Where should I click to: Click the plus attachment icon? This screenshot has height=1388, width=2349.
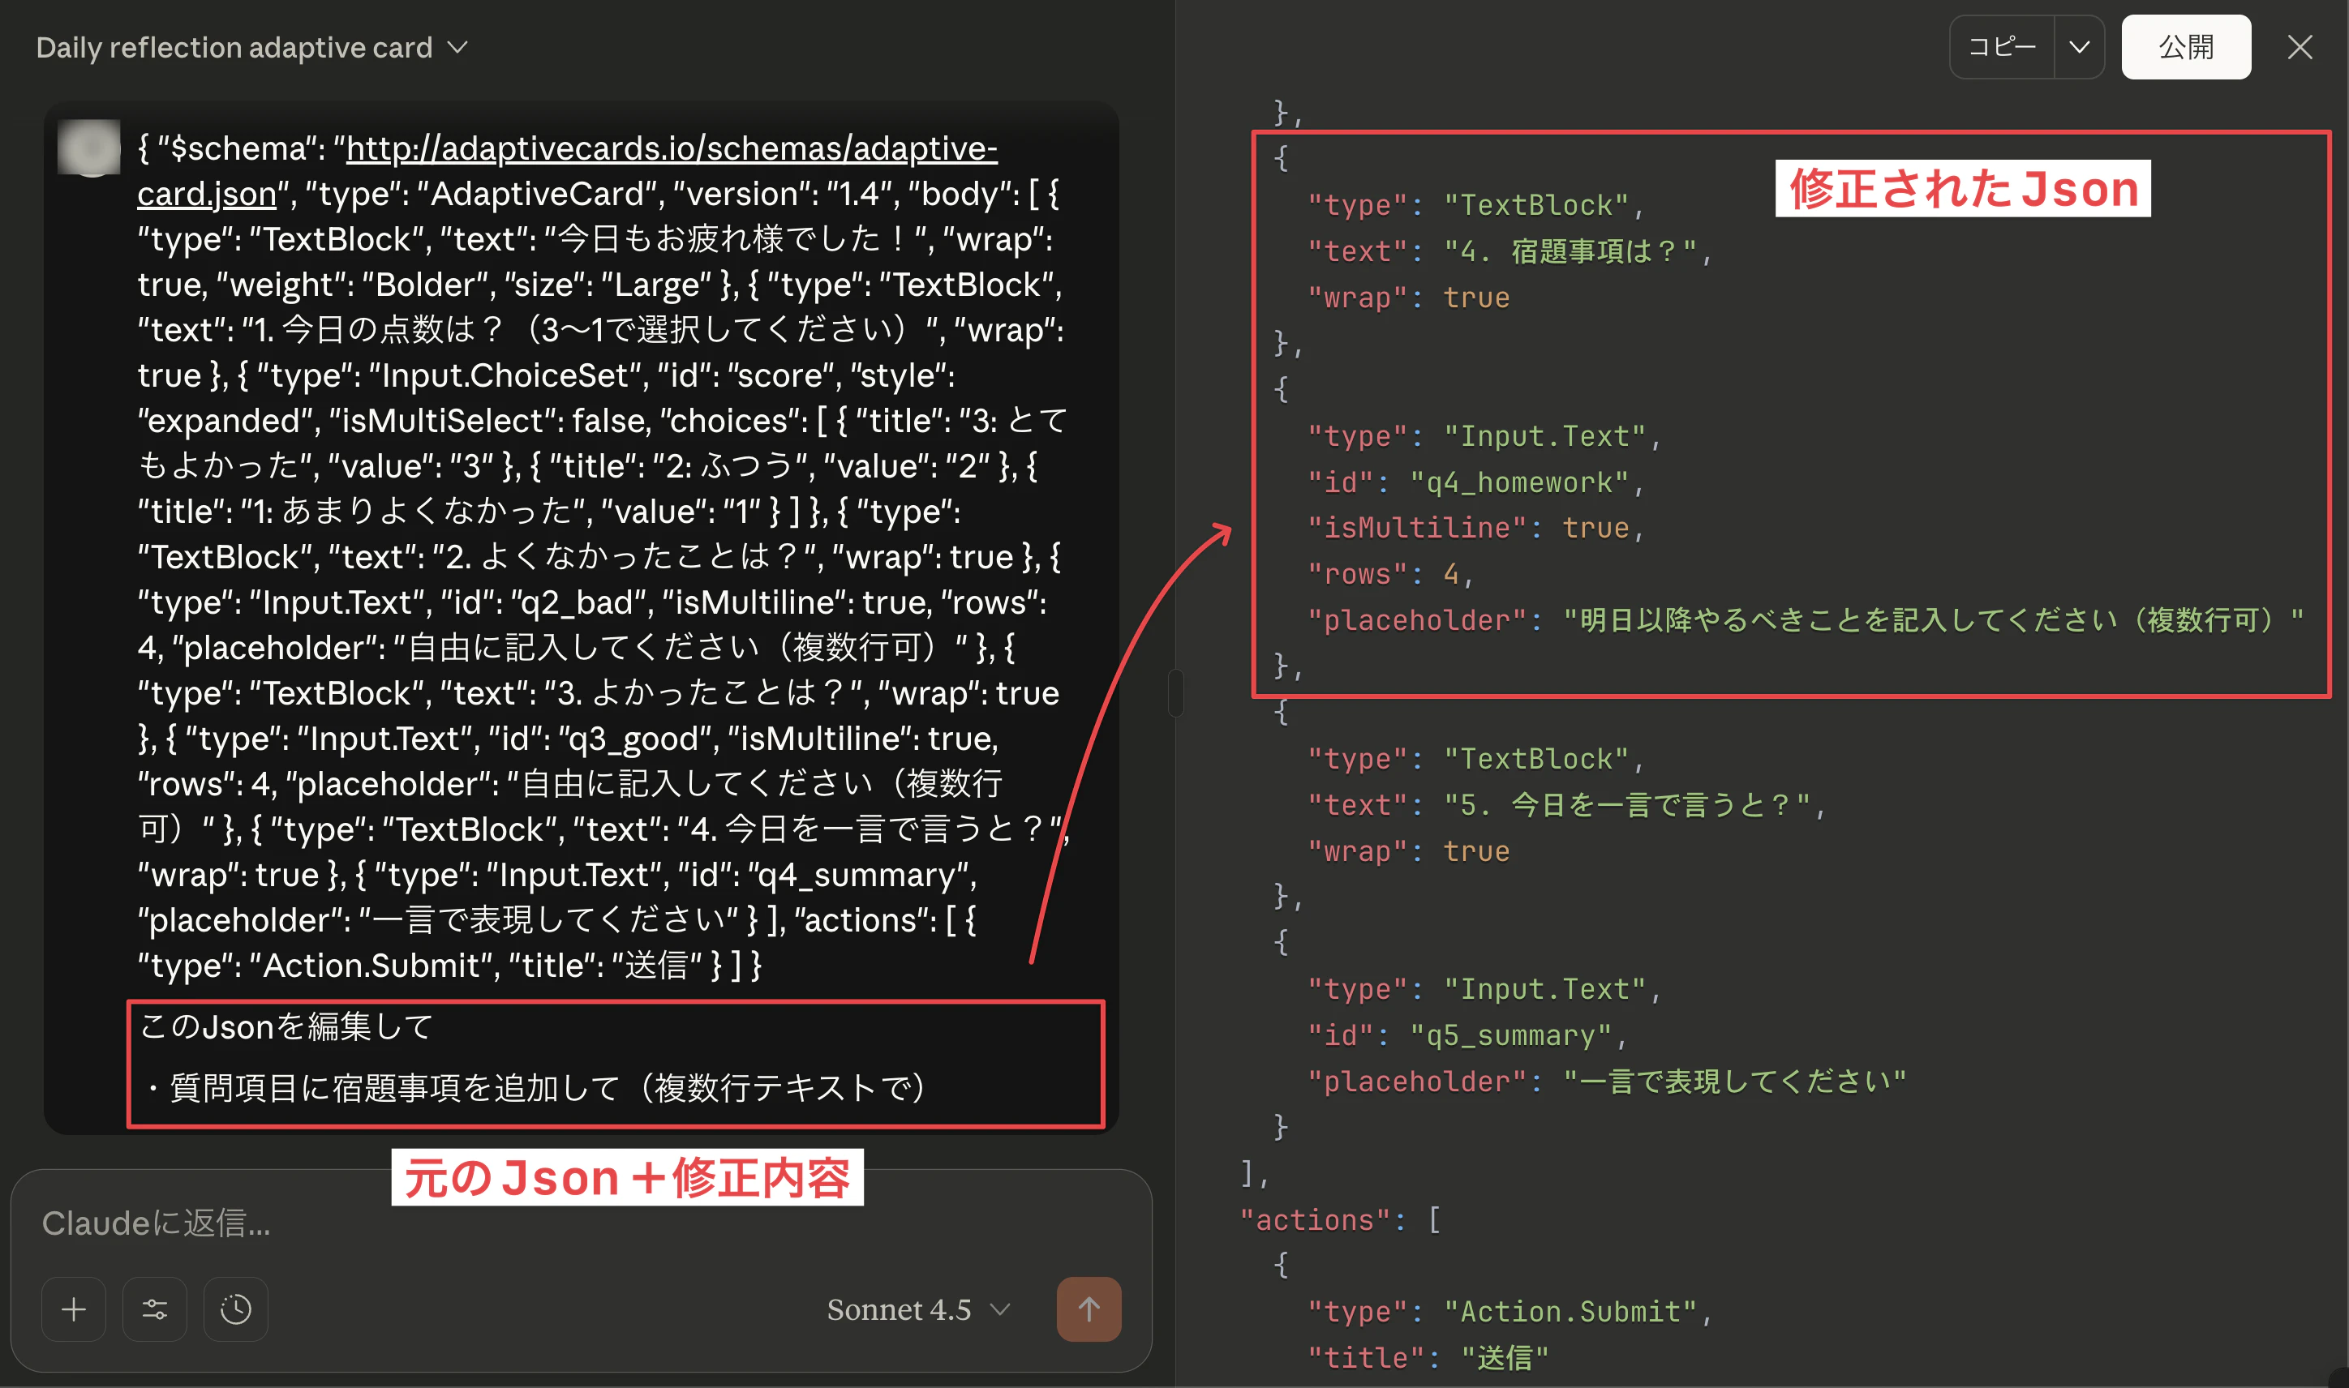click(x=73, y=1309)
